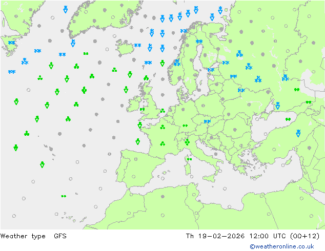Select the green shower symbol over Scotland

pos(146,78)
